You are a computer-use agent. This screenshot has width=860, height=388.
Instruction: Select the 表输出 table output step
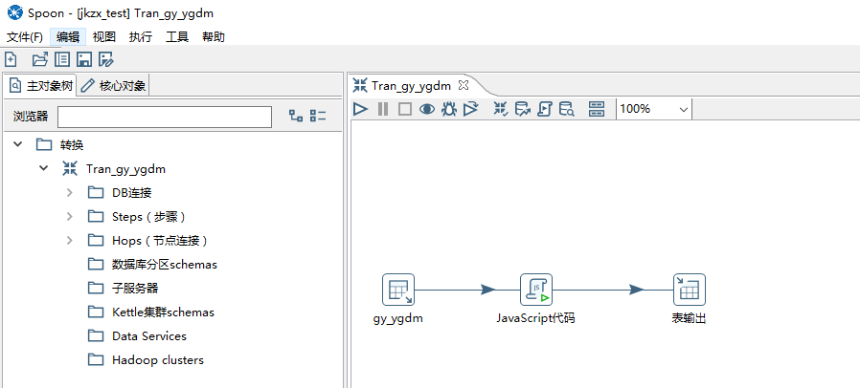click(x=690, y=290)
